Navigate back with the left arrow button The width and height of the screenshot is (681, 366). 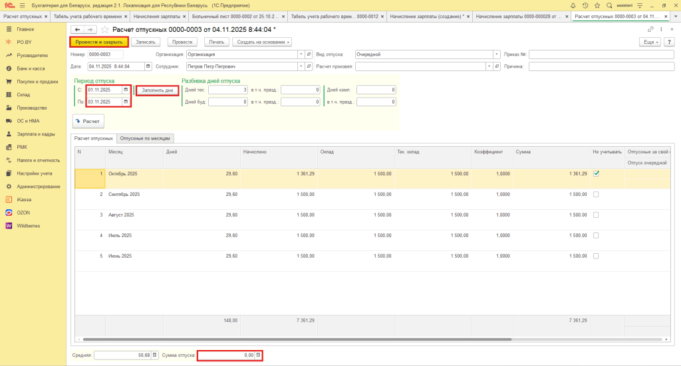77,29
